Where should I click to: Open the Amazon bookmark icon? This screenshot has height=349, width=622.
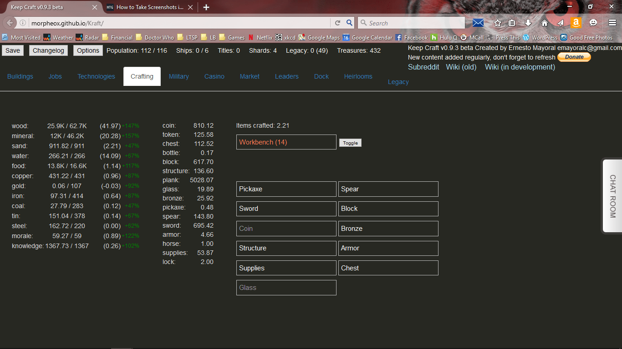click(576, 23)
